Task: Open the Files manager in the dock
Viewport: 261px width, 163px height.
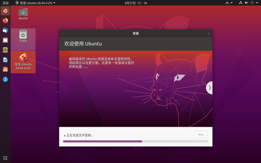Action: [5, 40]
